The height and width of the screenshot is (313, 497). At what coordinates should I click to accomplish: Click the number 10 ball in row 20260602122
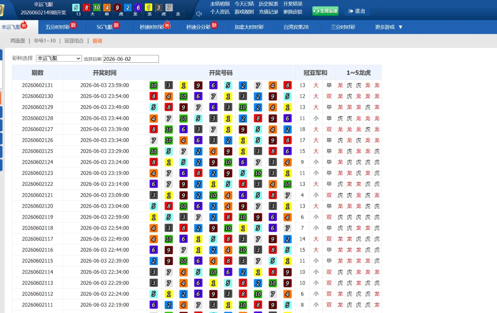coord(288,184)
